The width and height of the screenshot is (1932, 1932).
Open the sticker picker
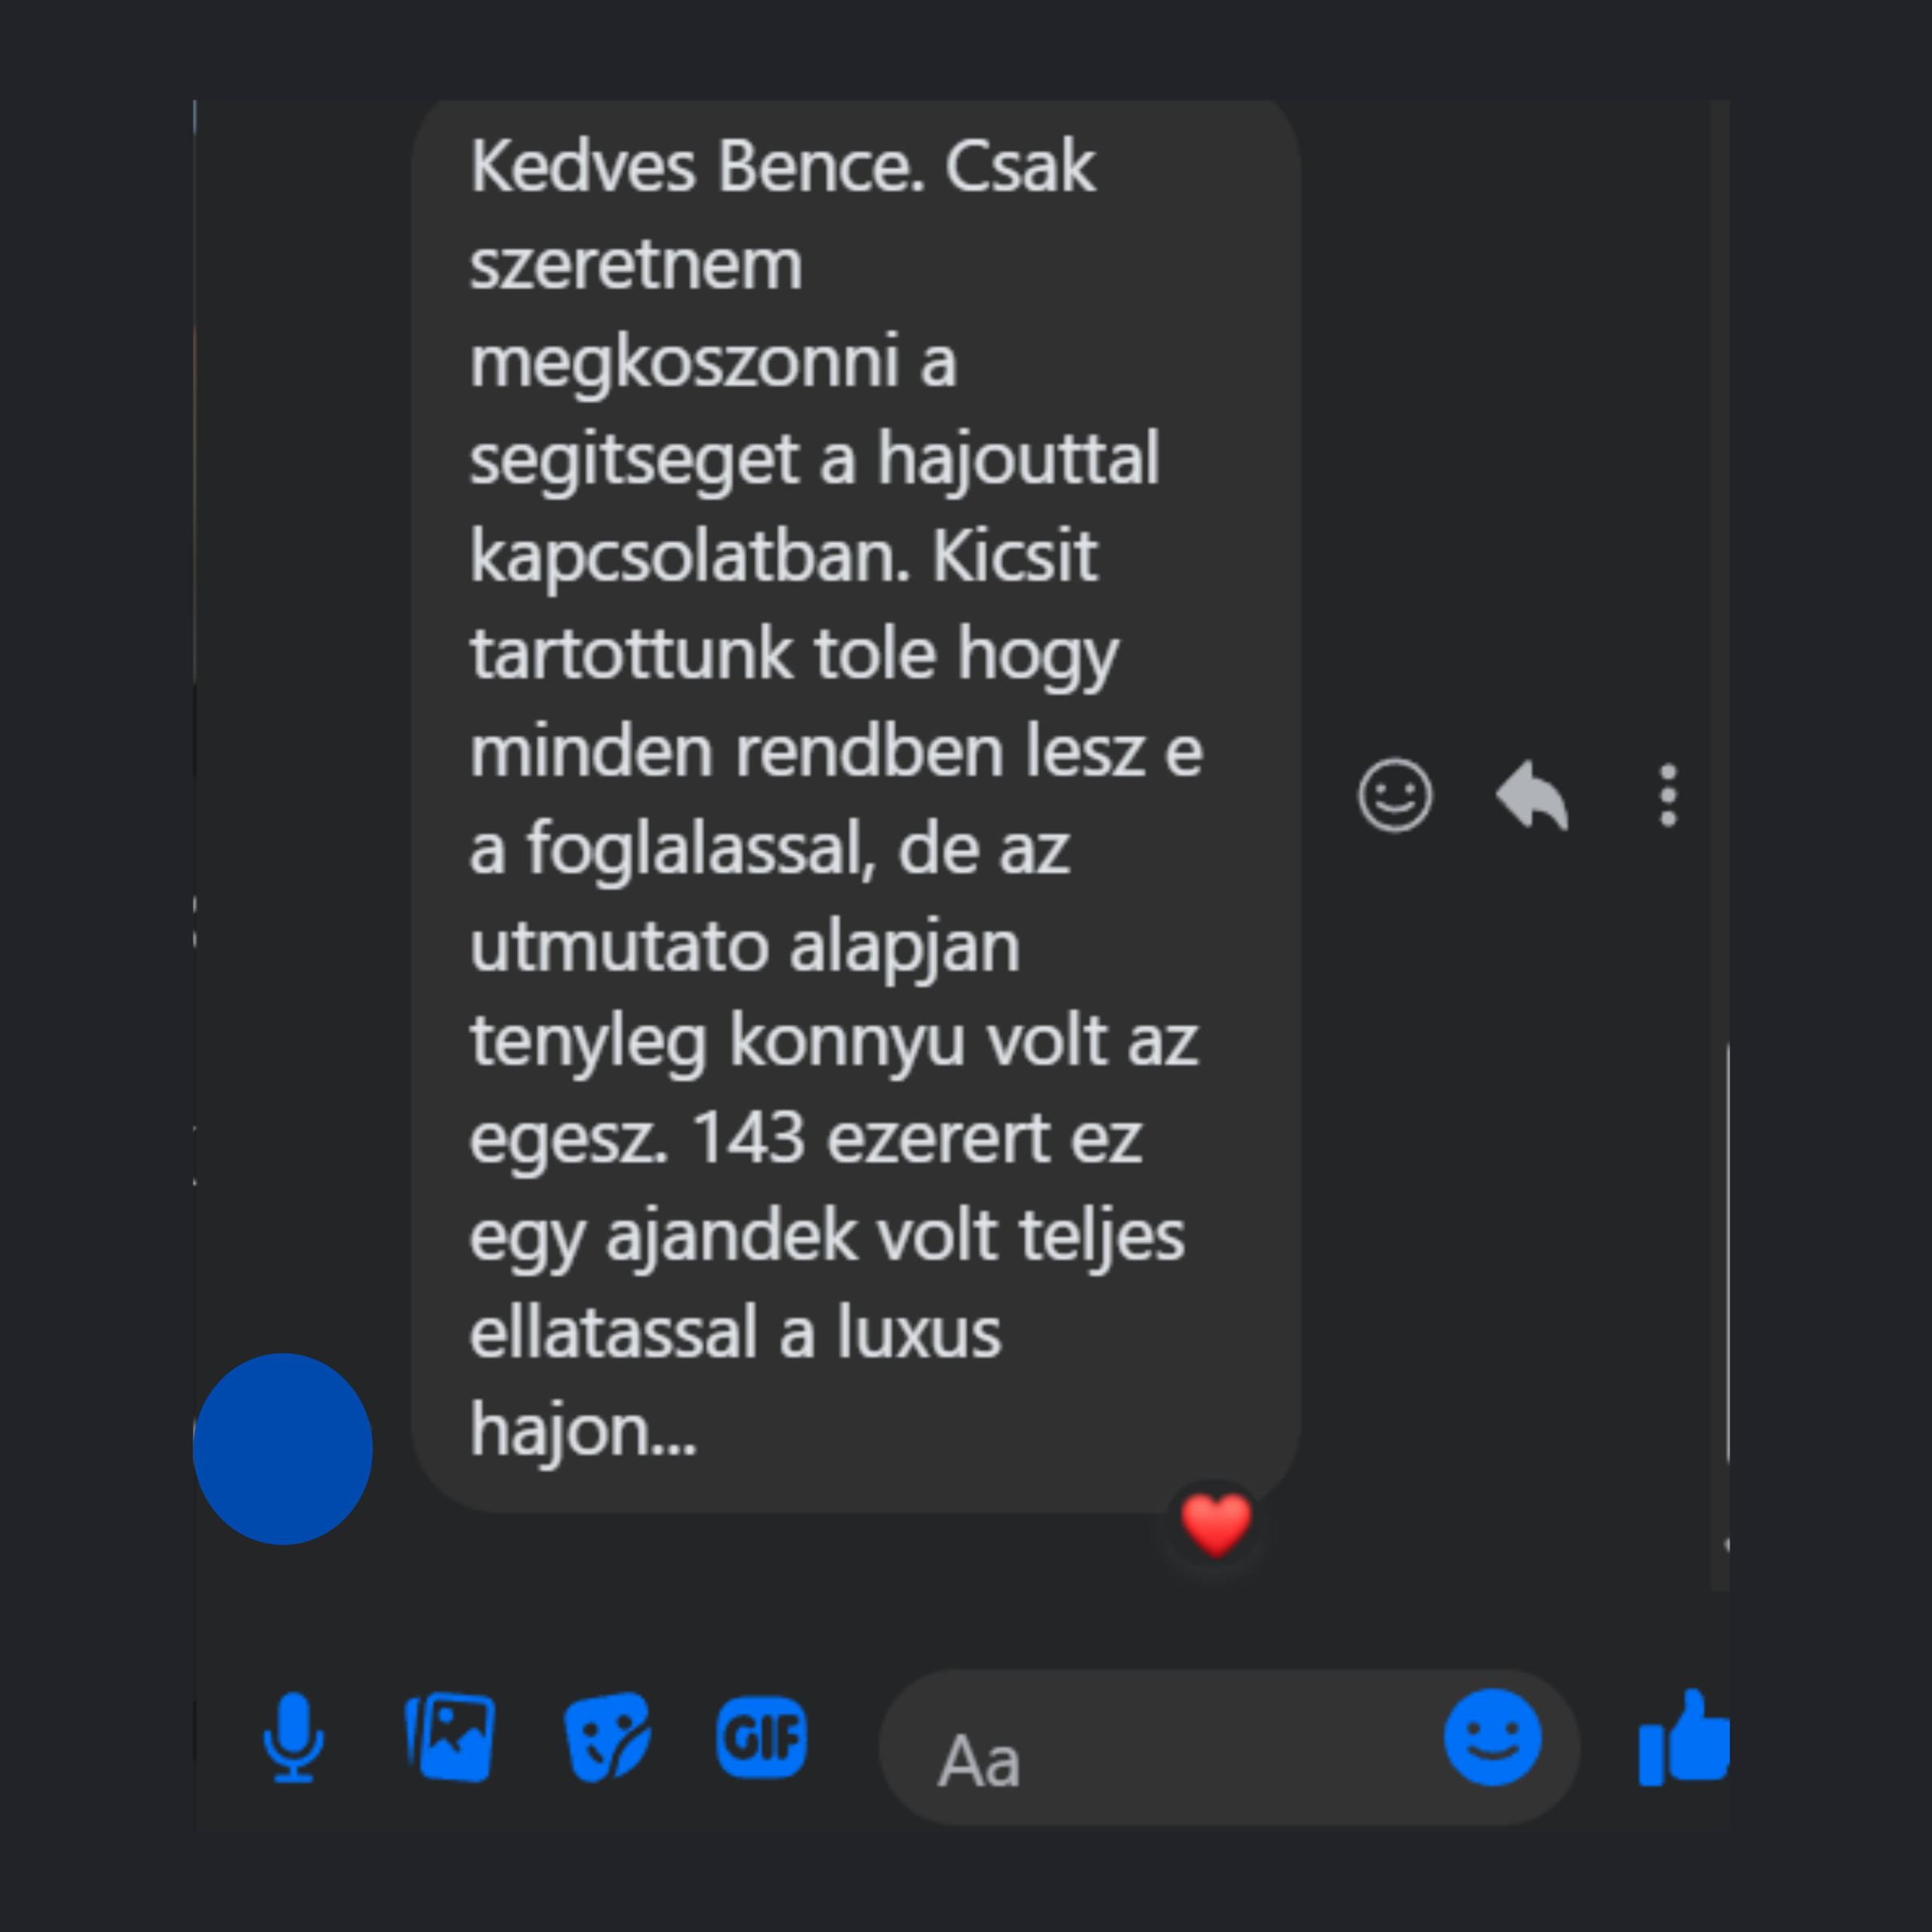coord(607,1737)
